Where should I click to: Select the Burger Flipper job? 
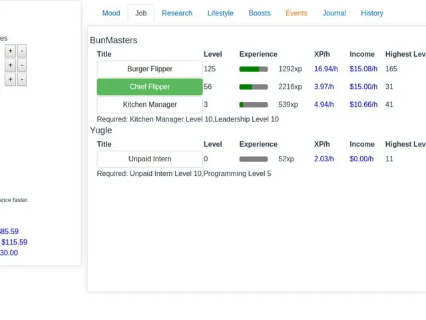[x=150, y=69]
